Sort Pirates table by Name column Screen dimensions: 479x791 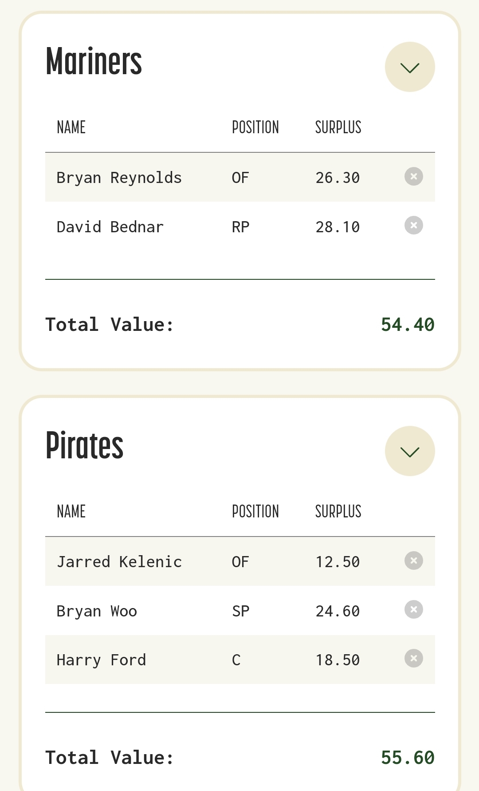click(x=71, y=512)
